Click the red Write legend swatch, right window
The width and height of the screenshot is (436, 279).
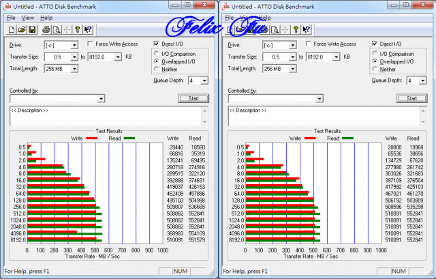pyautogui.click(x=310, y=138)
